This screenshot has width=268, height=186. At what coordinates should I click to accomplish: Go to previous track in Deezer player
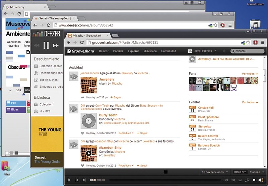37,45
